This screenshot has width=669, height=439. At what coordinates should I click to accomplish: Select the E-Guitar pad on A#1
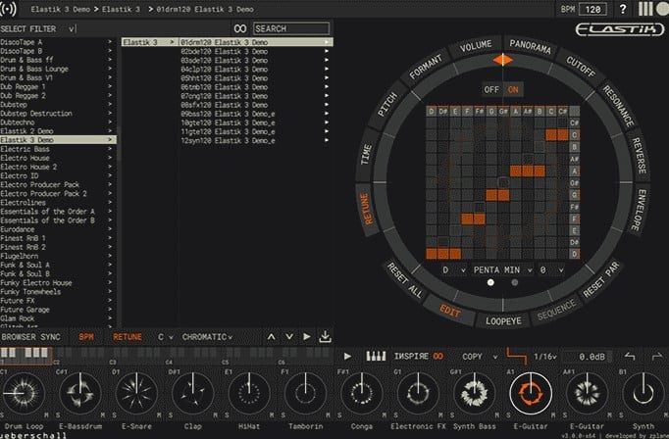click(587, 393)
